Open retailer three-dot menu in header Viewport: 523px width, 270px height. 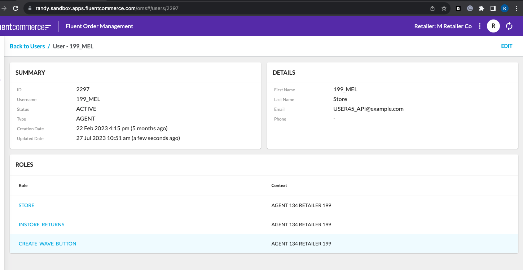pos(479,26)
